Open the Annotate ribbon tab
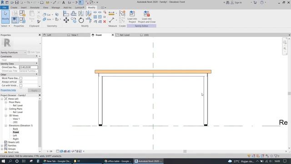Viewport: 291px width, 164px height. point(35,8)
